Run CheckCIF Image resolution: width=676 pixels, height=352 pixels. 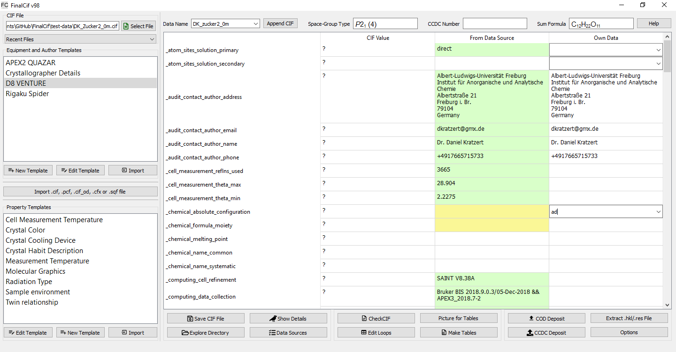[376, 319]
